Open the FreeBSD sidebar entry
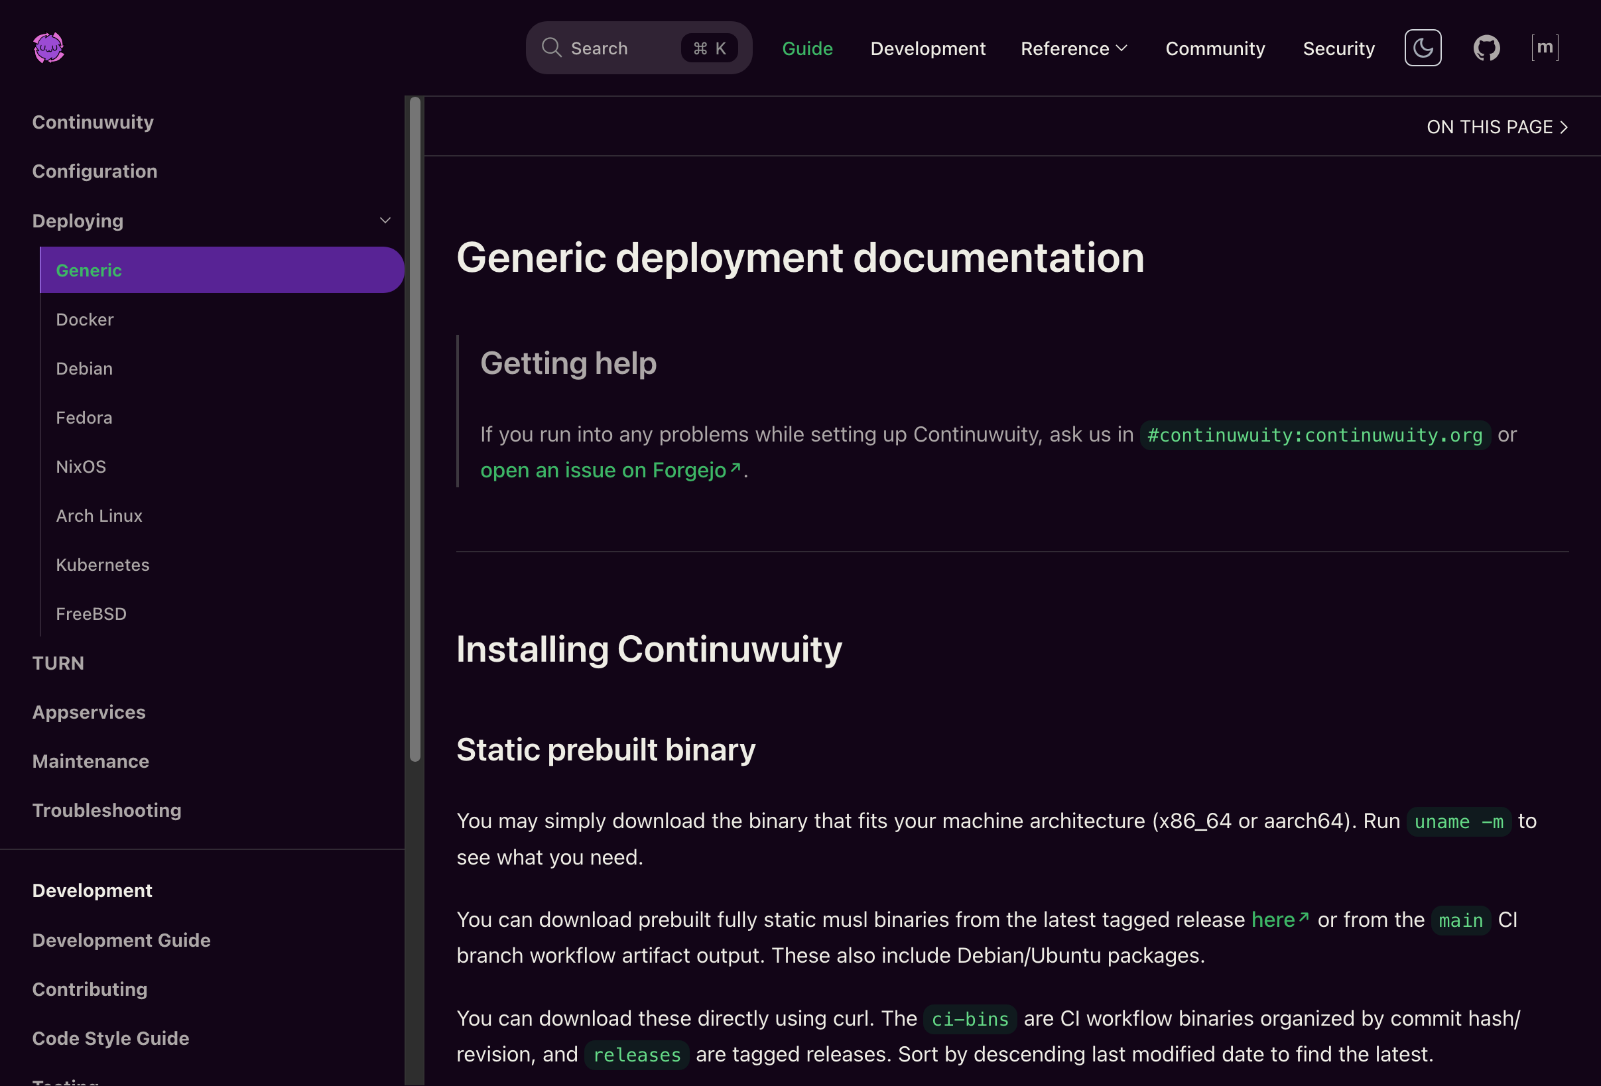This screenshot has height=1086, width=1601. pyautogui.click(x=91, y=613)
